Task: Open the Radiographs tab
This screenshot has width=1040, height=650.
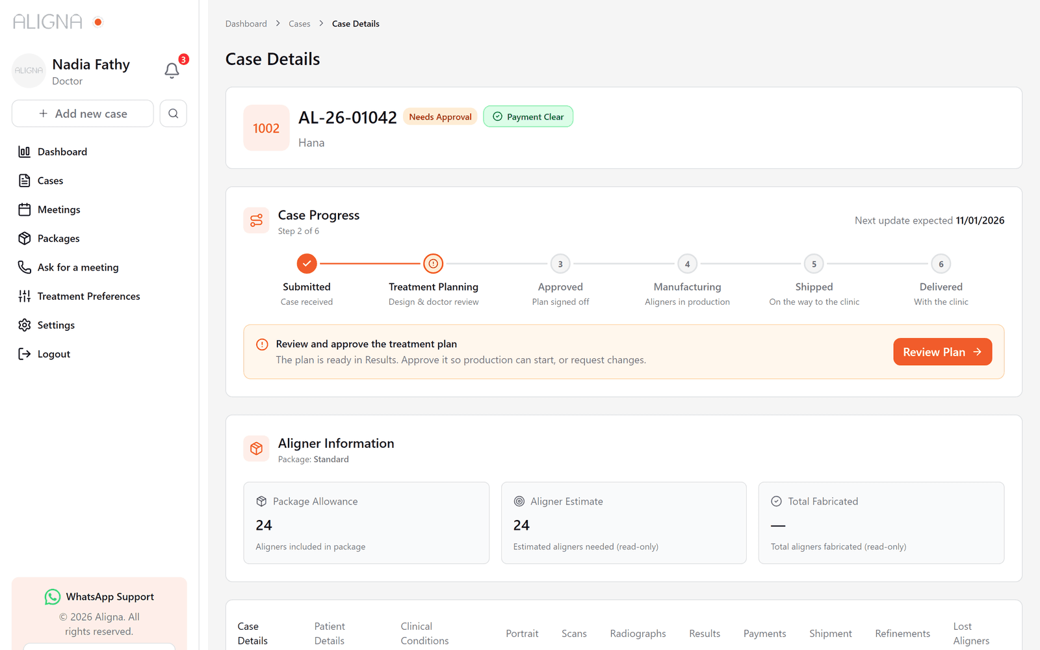Action: [x=638, y=633]
